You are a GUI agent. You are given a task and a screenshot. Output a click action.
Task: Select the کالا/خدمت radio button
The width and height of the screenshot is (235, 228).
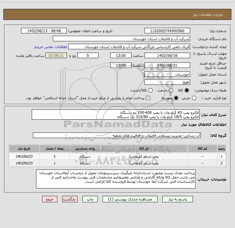point(150,90)
